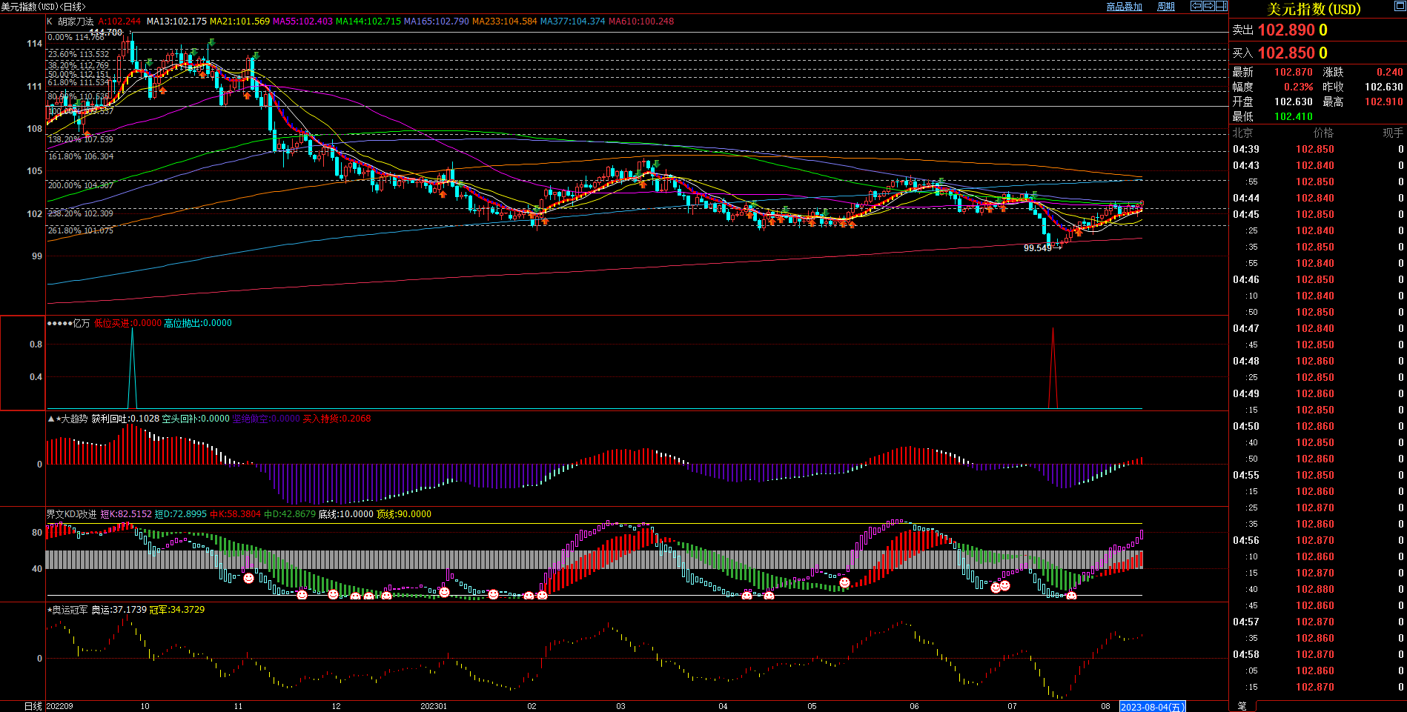Select the red-outlined 亿万 axis box
Screen dimensions: 1407x712
click(22, 363)
